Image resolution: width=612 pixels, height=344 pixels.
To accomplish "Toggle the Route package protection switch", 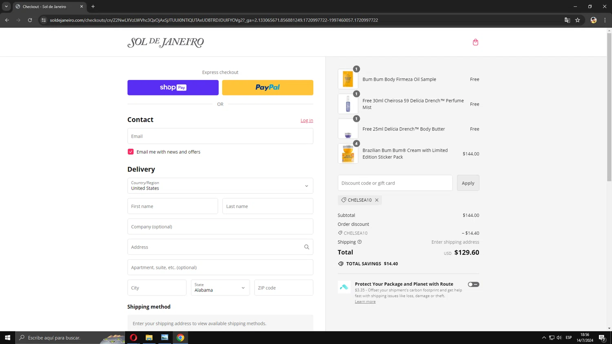I will click(x=473, y=284).
